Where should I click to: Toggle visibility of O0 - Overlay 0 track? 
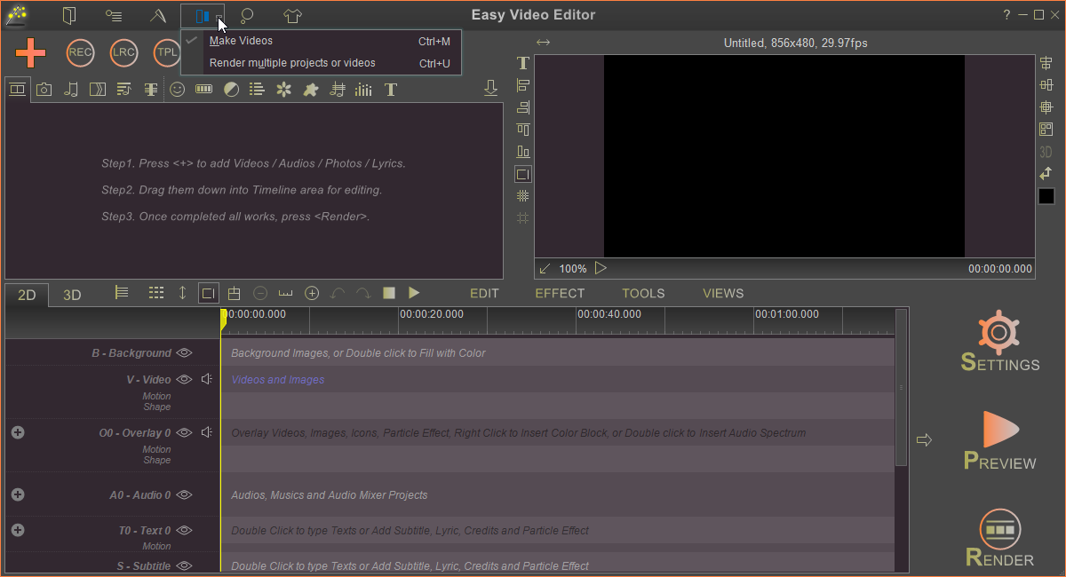[184, 432]
